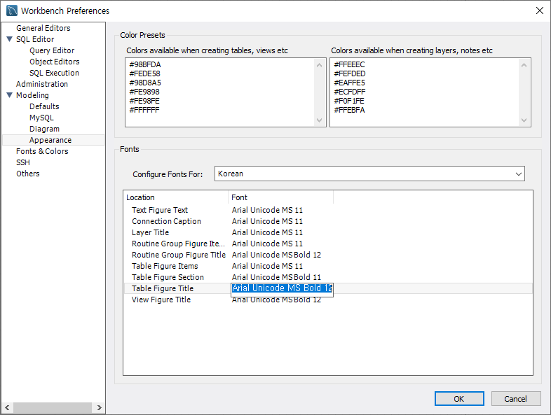551x415 pixels.
Task: Click font value for Layer Title
Action: [267, 232]
